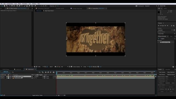
Task: Open the Workspace Standard dropdown
Action: (151, 6)
